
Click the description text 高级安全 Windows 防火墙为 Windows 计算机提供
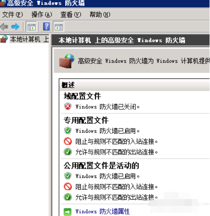point(144,61)
